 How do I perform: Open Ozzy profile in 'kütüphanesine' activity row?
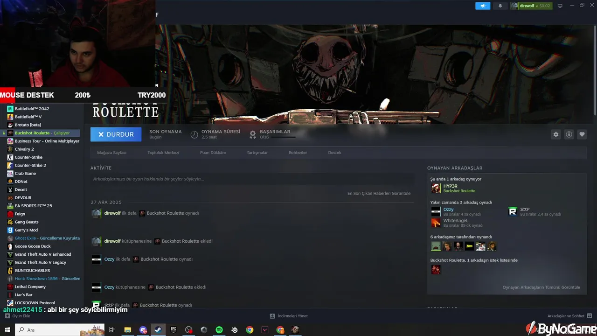(109, 287)
